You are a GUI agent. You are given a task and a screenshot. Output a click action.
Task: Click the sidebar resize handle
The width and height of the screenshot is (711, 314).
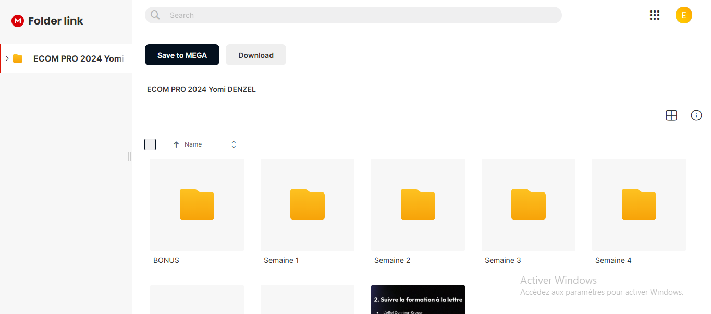coord(130,156)
